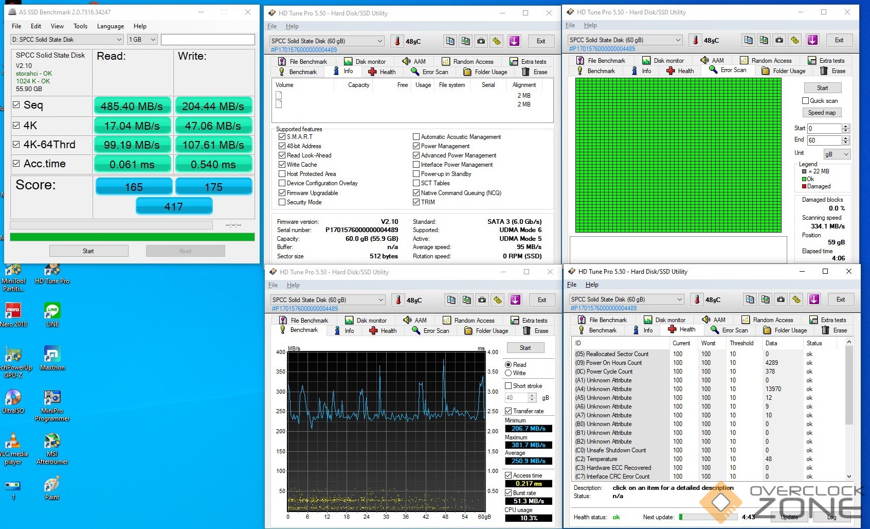
Task: Click Start button in AS SSD Benchmark
Action: coord(88,251)
